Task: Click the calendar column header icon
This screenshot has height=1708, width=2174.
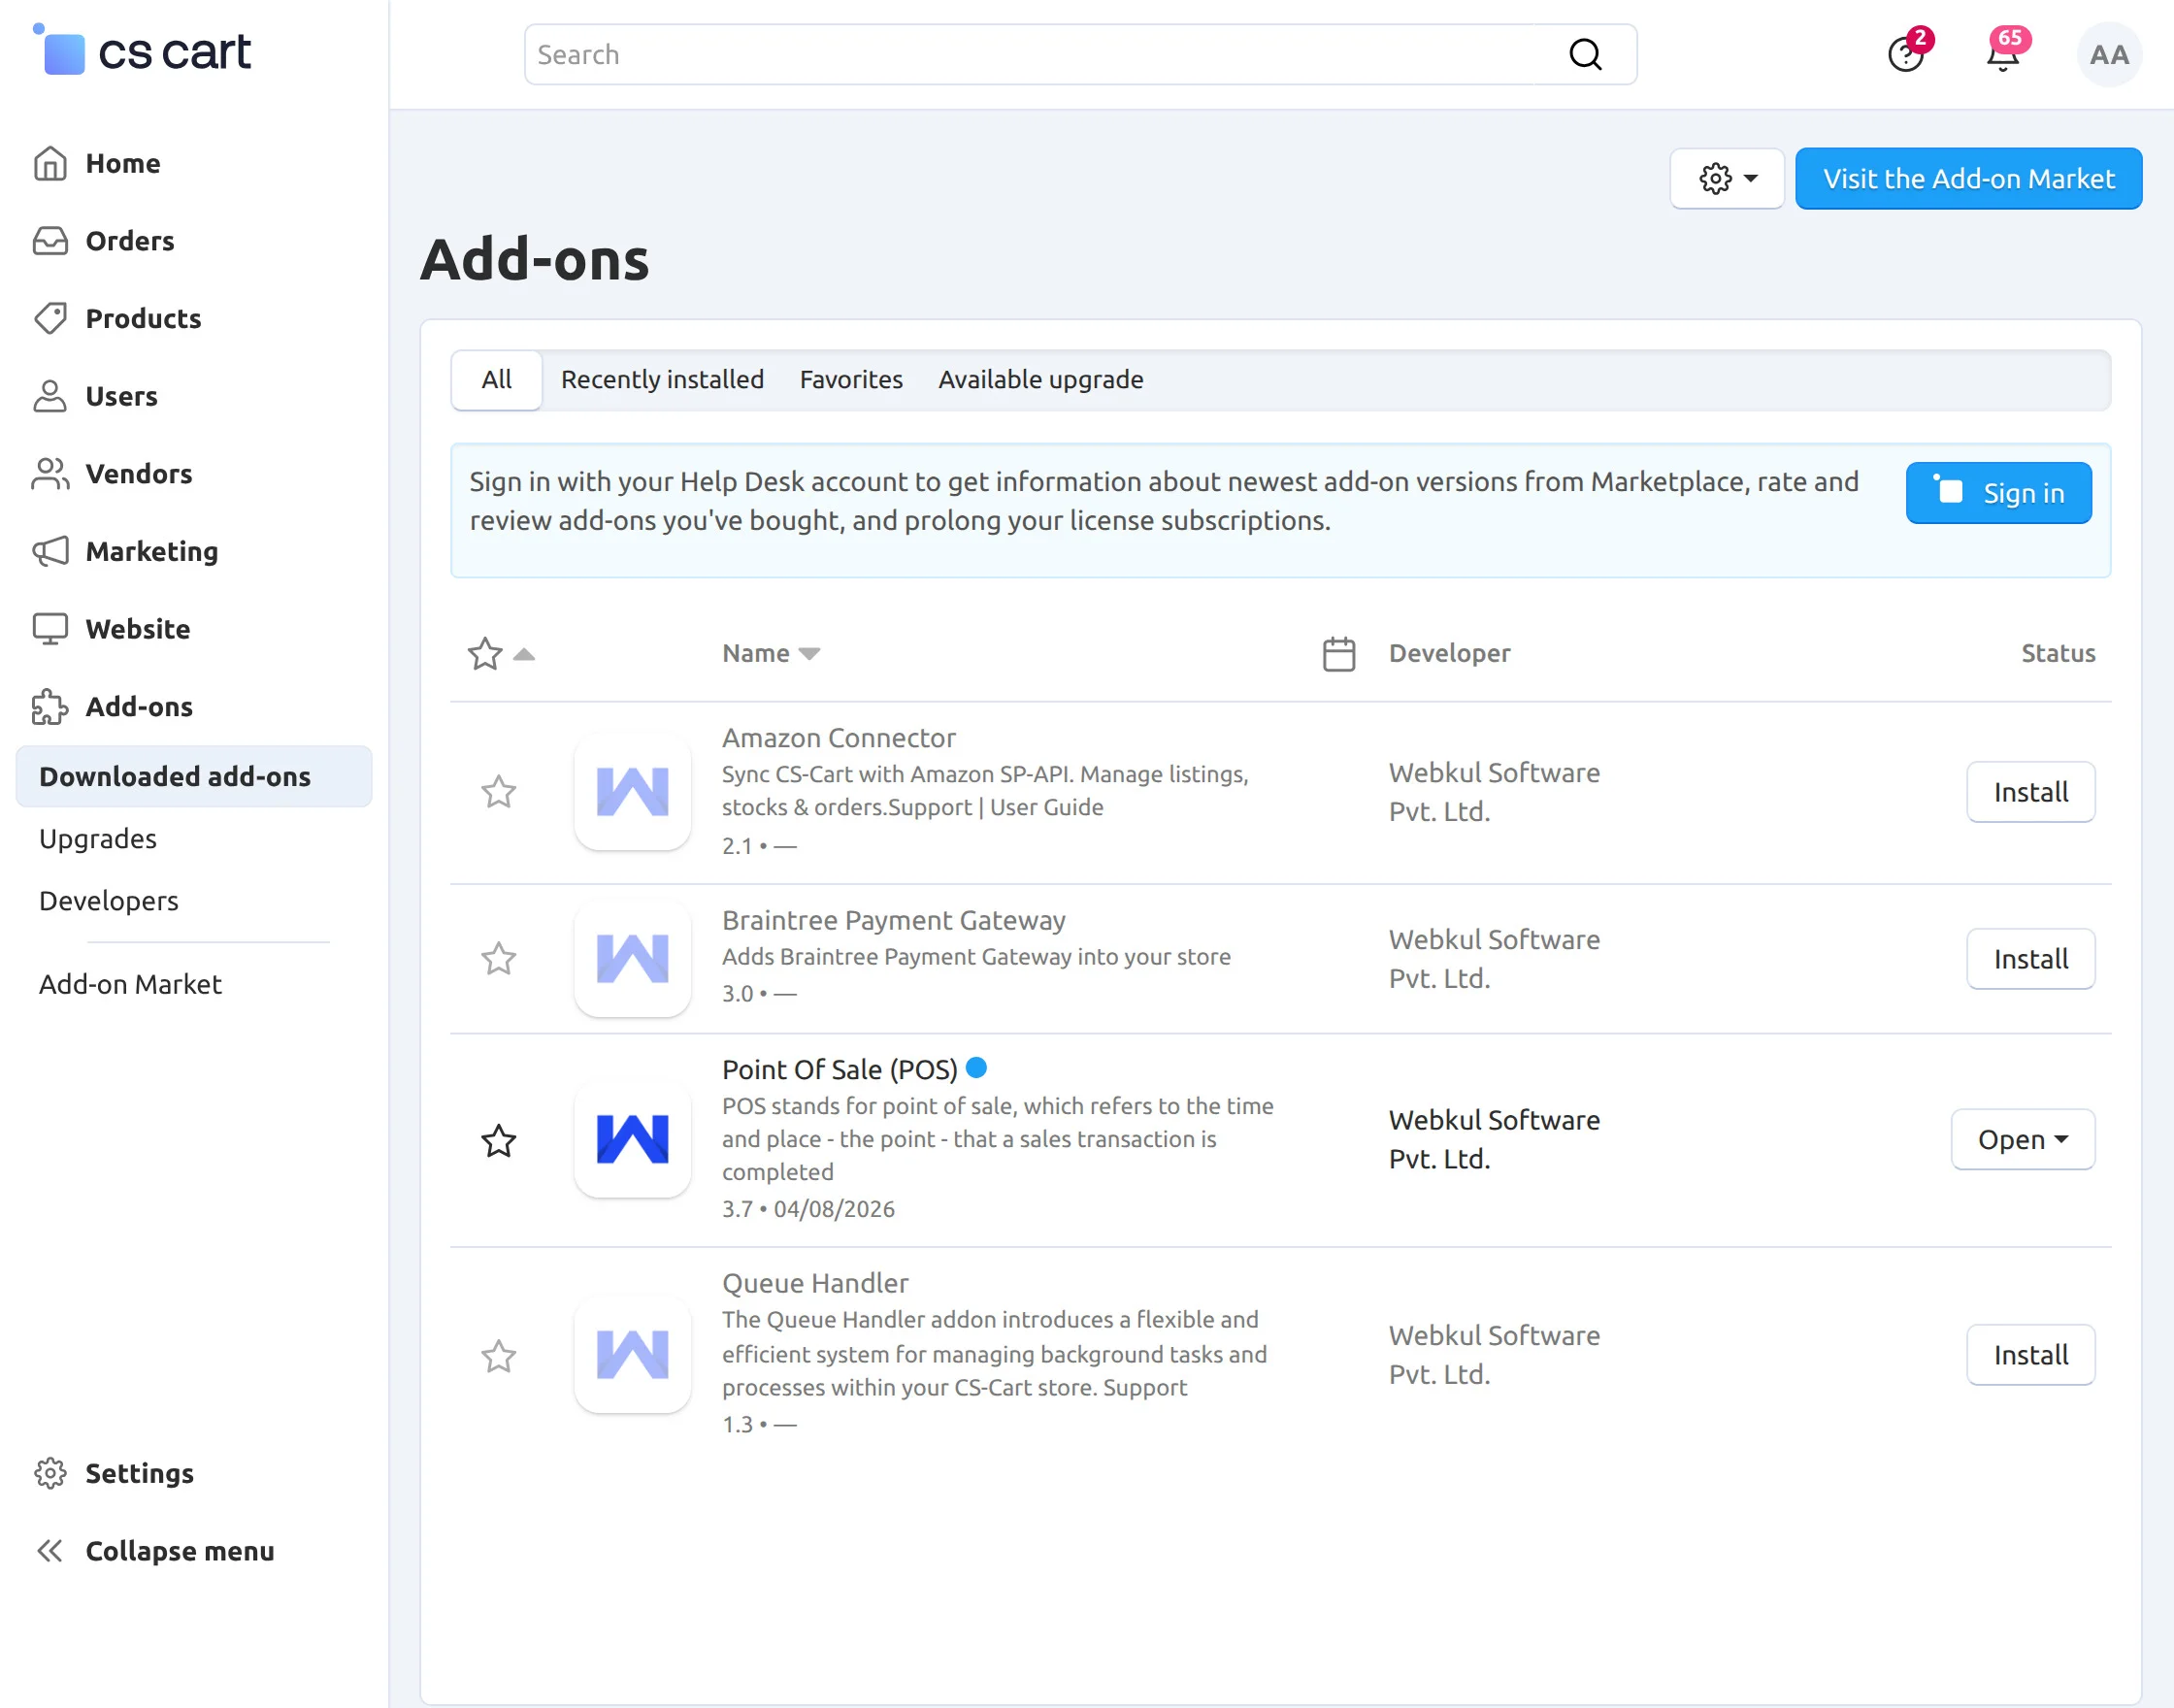Action: coord(1338,654)
